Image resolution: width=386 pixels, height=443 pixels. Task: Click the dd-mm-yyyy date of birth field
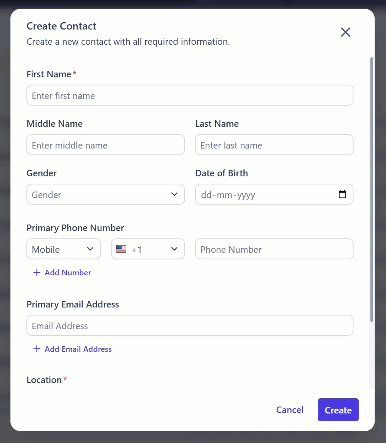tap(274, 195)
